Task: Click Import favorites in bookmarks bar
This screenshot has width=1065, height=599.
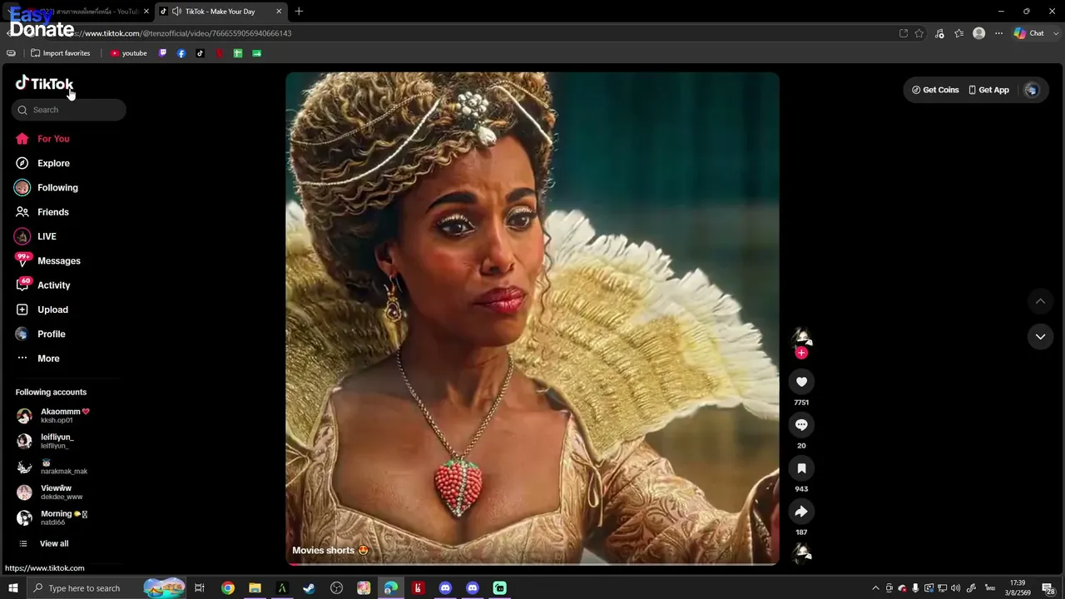Action: tap(60, 53)
